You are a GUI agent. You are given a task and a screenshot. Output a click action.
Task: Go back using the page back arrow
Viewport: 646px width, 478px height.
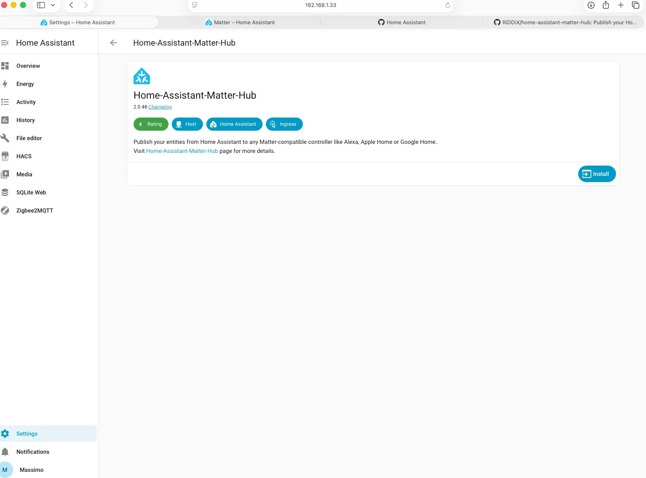[x=113, y=43]
